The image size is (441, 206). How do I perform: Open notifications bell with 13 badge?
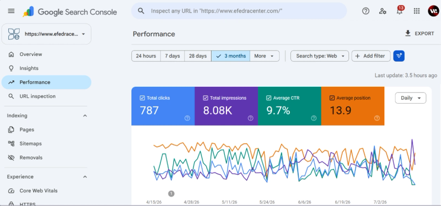400,10
